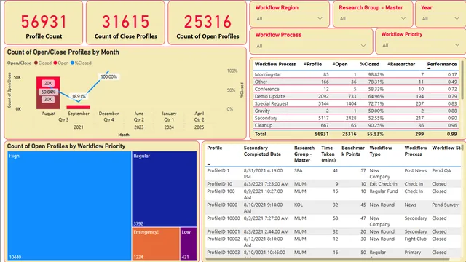The image size is (466, 262).
Task: Click the workflow process table vertical scrollbar
Action: 462,80
